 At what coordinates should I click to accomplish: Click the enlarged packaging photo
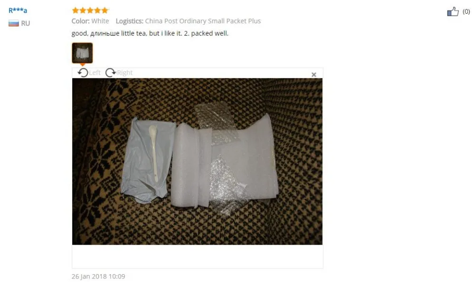(x=197, y=161)
